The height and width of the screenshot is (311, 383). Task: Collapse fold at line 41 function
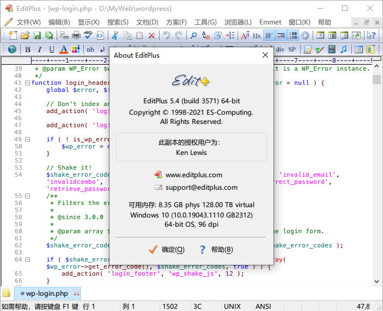pos(28,83)
